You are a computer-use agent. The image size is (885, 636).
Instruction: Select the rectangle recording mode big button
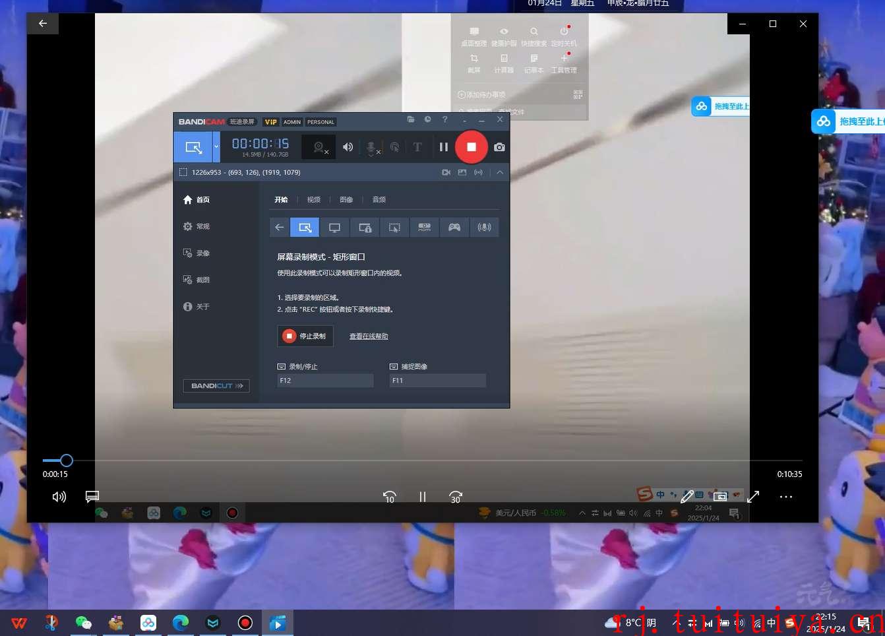[x=193, y=147]
